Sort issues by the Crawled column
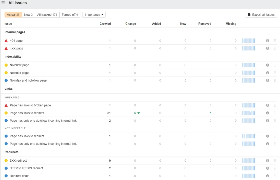This screenshot has height=180, width=280. coord(105,24)
